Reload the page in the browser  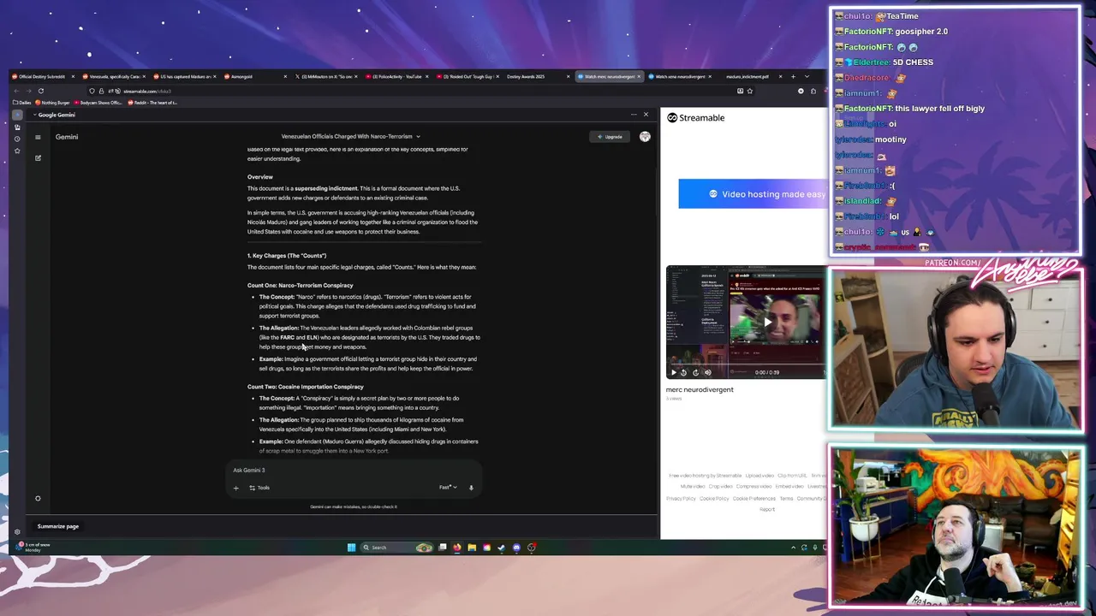(x=40, y=91)
